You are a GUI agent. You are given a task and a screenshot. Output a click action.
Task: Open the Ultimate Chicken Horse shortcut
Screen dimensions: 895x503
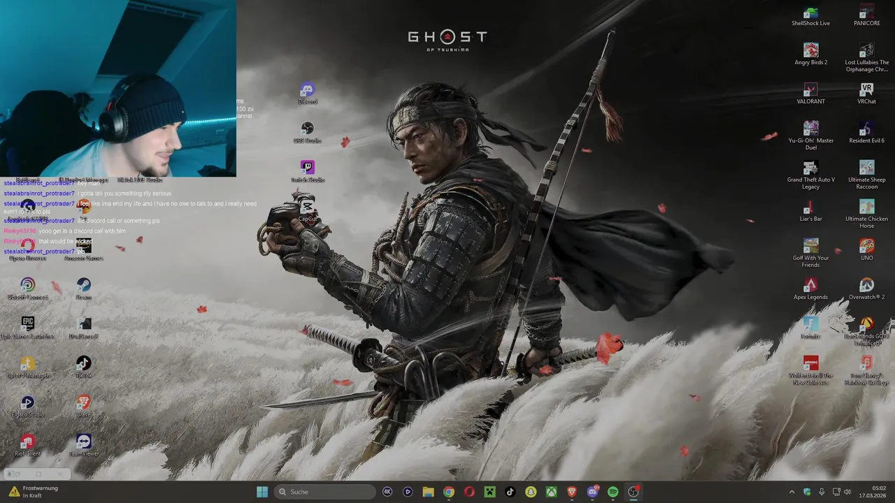click(x=866, y=214)
